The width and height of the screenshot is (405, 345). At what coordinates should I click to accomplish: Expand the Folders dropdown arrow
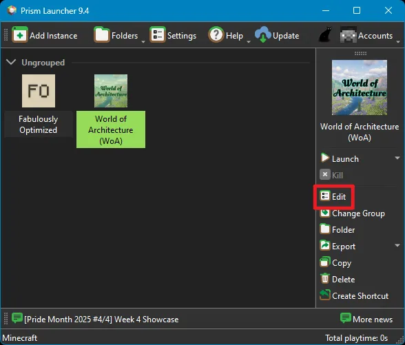(143, 41)
